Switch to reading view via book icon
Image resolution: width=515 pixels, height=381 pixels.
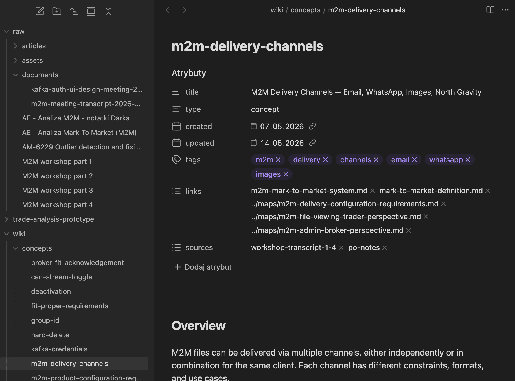[x=490, y=10]
